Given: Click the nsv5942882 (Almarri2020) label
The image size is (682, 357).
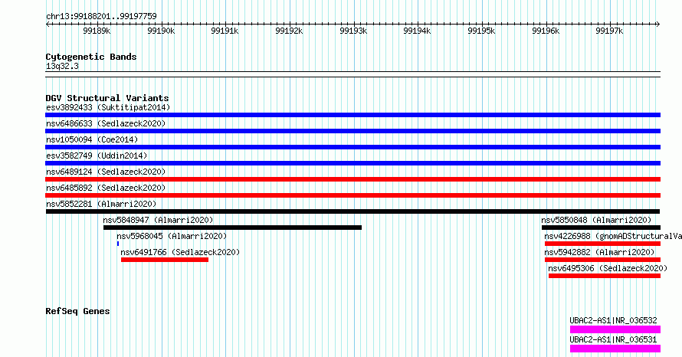Looking at the screenshot, I should (x=599, y=252).
